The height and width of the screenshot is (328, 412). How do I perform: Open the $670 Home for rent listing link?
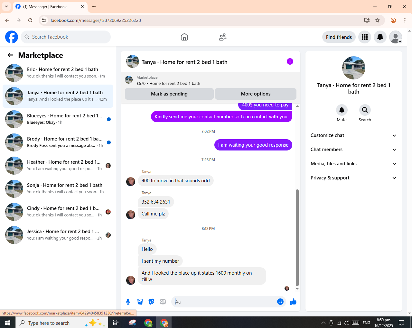(x=168, y=83)
